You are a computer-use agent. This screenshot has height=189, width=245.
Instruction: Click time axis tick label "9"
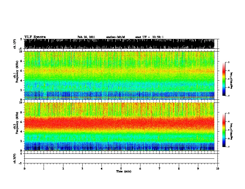(x=198, y=169)
